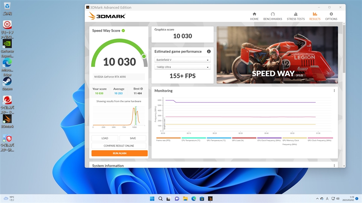The image size is (362, 203).
Task: Open the STRESS TESTS tab
Action: click(296, 16)
